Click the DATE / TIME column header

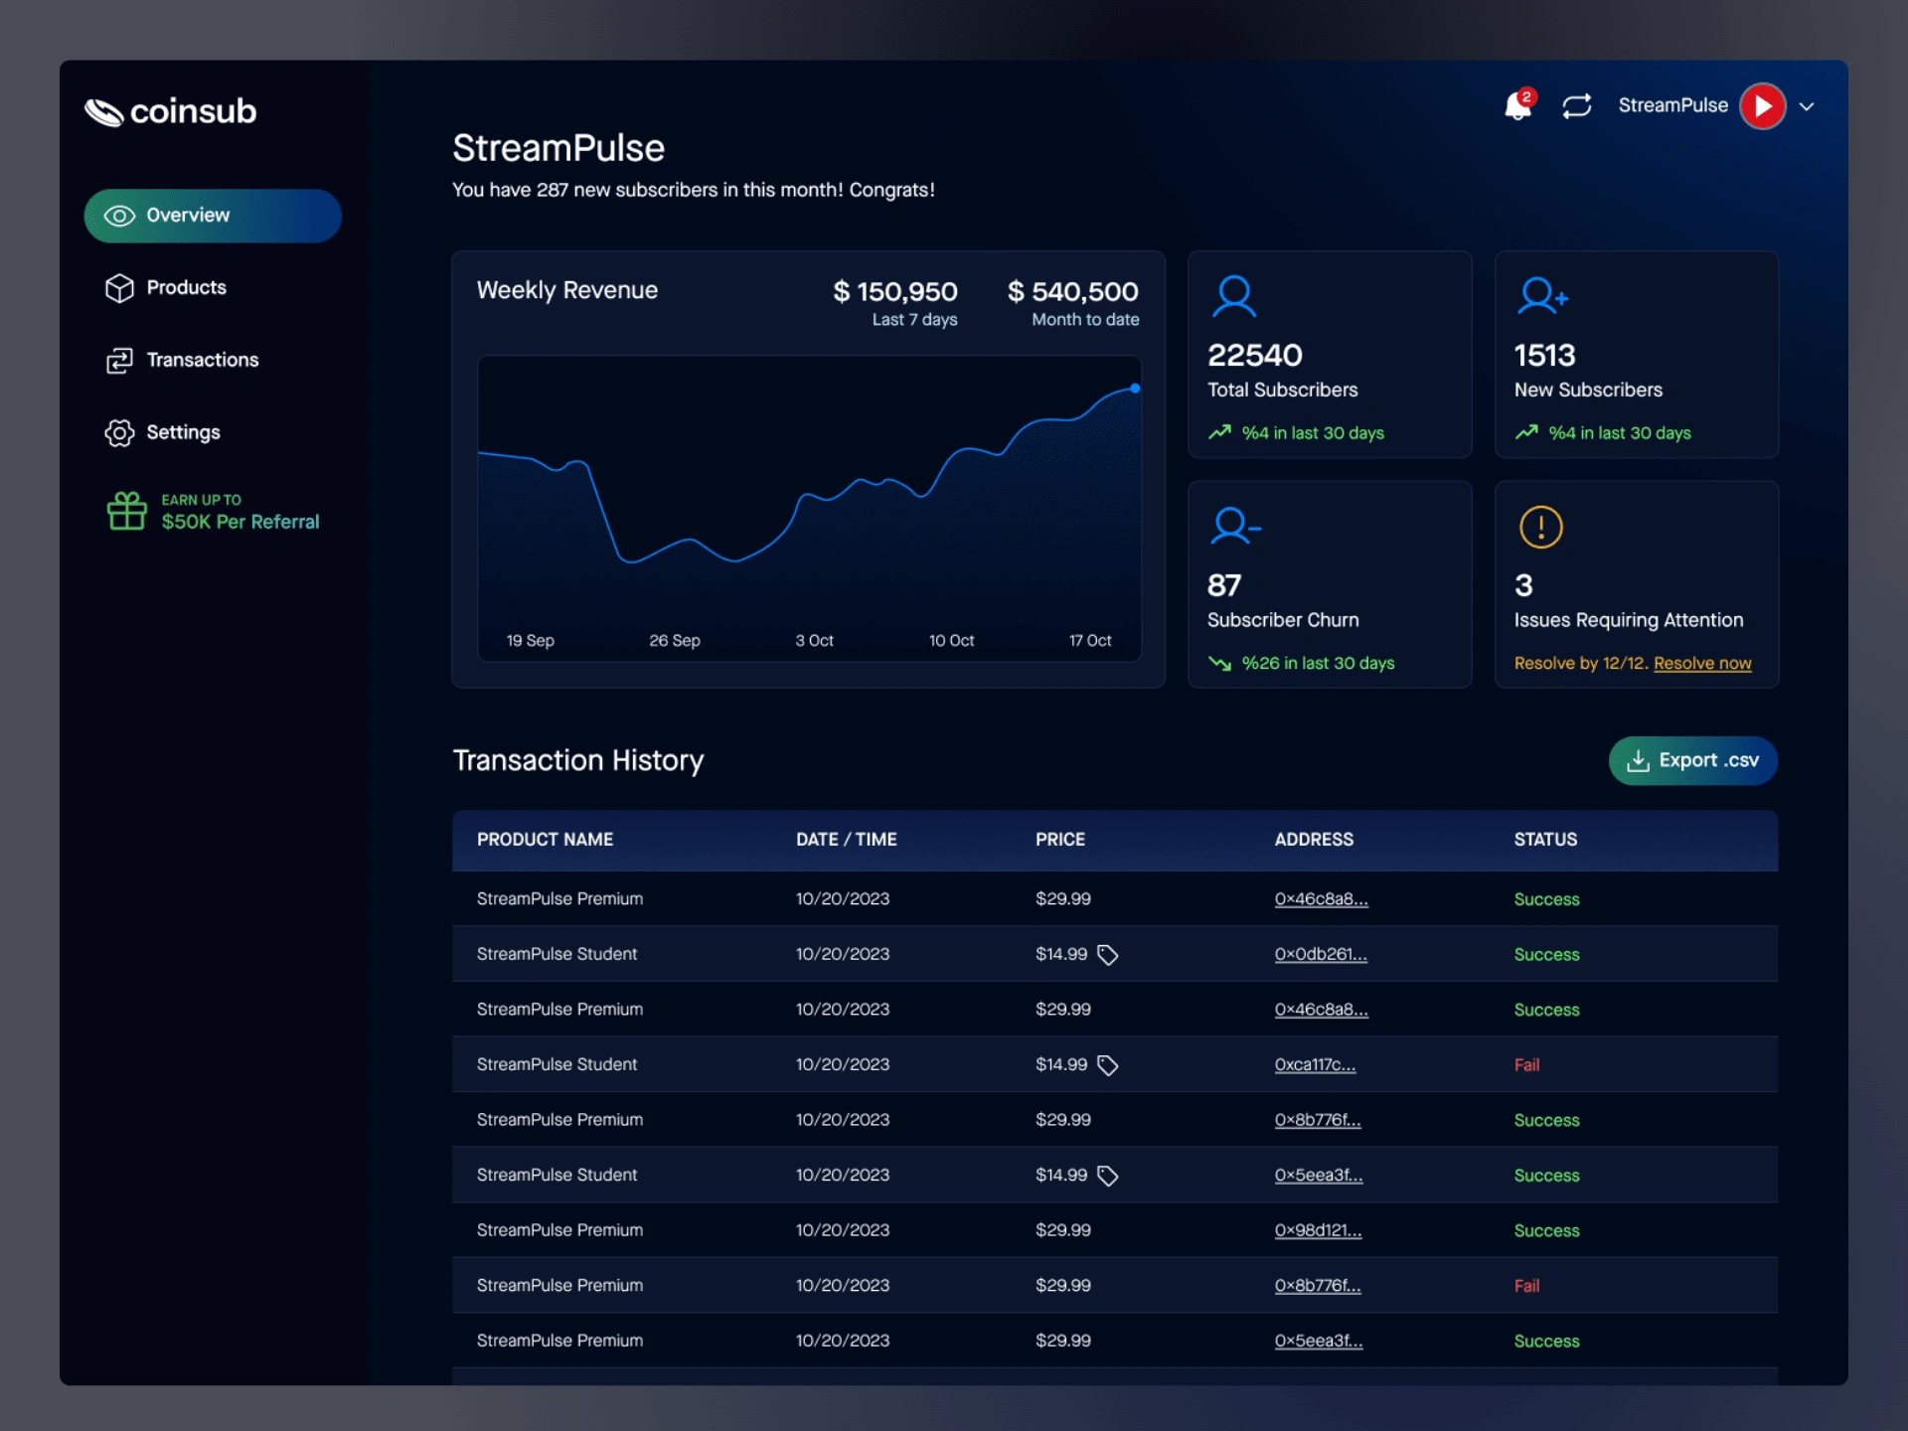pyautogui.click(x=846, y=840)
